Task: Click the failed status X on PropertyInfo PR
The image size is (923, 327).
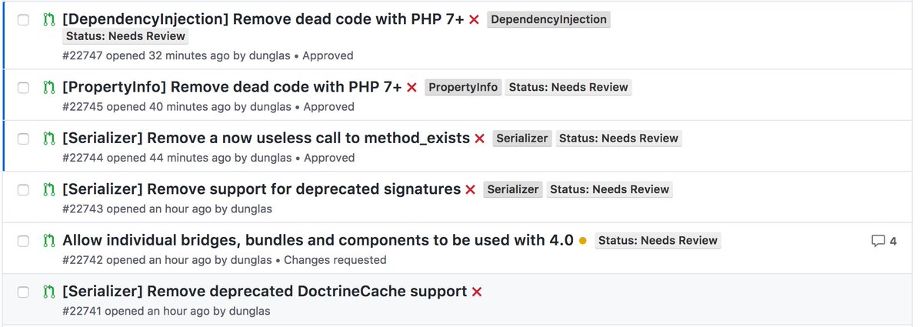Action: coord(412,88)
